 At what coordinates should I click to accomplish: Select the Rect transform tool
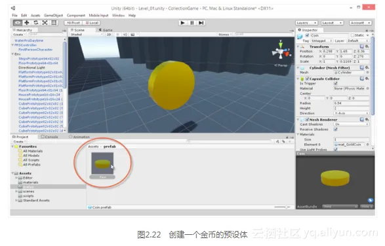54,23
